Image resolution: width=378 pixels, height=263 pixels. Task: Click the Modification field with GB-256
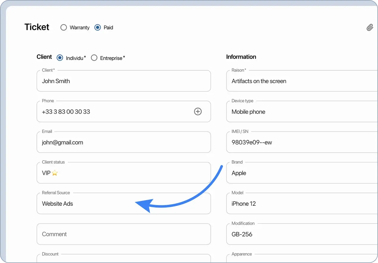point(302,234)
